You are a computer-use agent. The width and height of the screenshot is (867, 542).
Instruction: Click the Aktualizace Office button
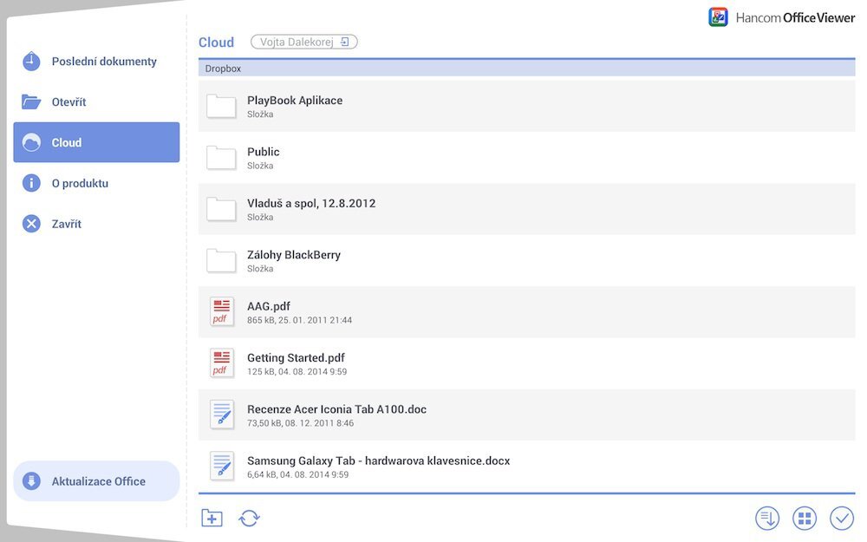coord(96,481)
